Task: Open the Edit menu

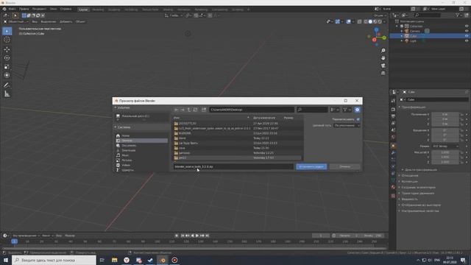Action: pos(24,9)
